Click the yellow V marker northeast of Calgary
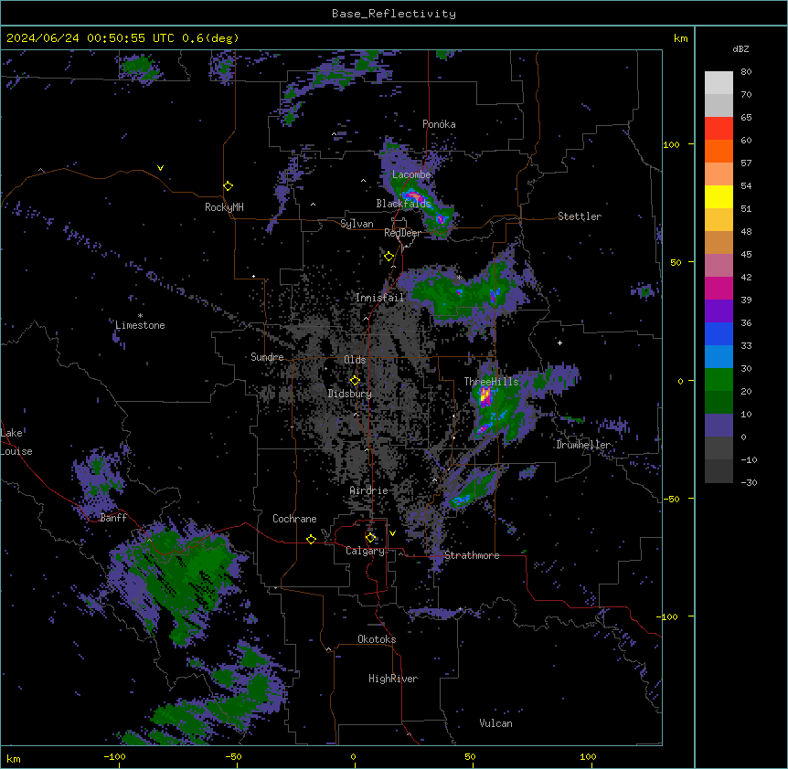This screenshot has width=788, height=769. tap(392, 533)
